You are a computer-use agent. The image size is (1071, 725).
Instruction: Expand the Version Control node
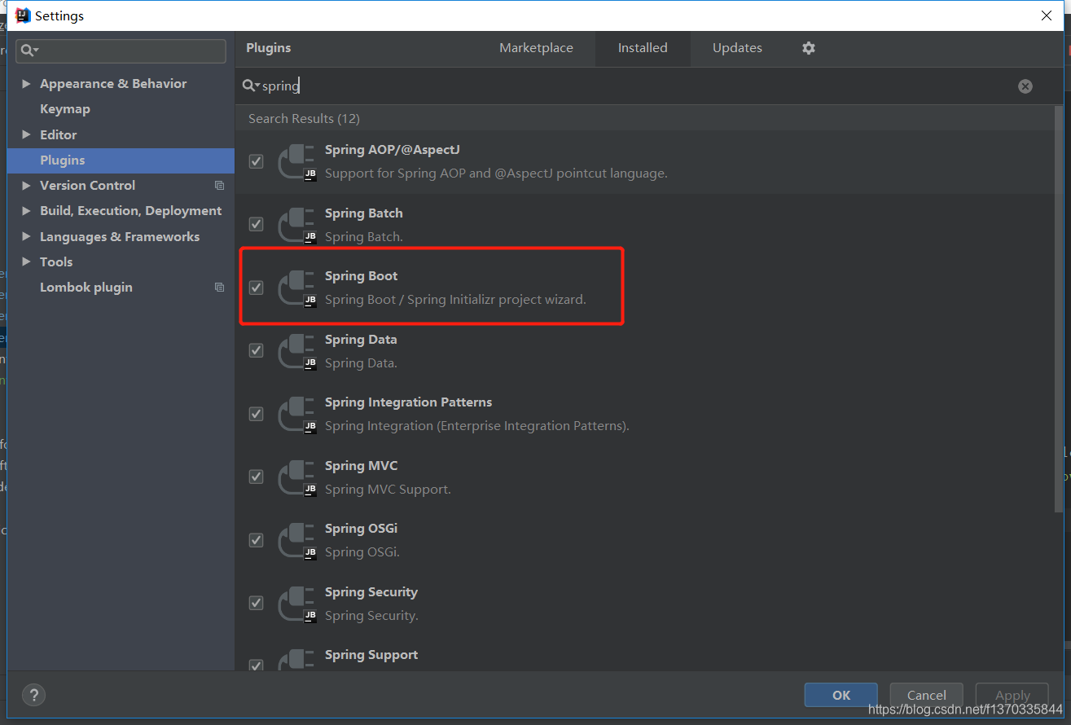pyautogui.click(x=26, y=186)
